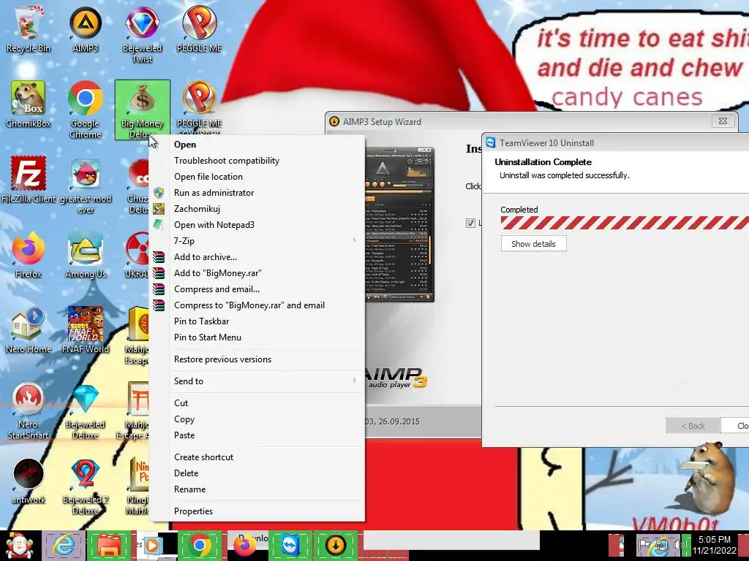The width and height of the screenshot is (749, 561).
Task: Choose Add to "BigMoney.rar"
Action: point(258,273)
